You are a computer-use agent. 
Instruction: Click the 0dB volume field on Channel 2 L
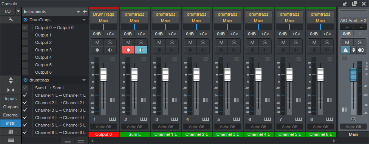pos(190,34)
